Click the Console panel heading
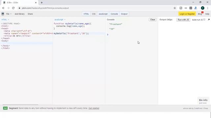 tap(111, 20)
